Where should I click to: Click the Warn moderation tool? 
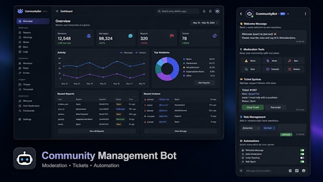point(250,61)
